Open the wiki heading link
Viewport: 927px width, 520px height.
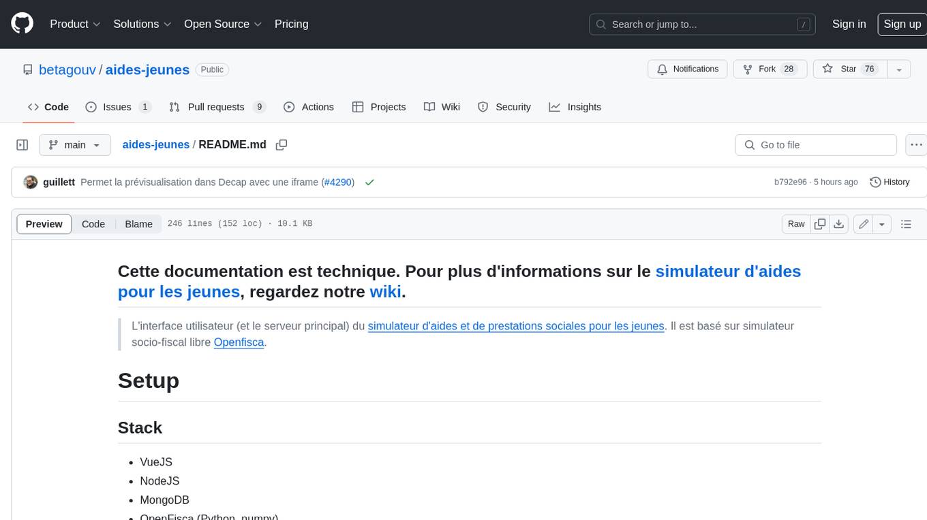[x=385, y=291]
